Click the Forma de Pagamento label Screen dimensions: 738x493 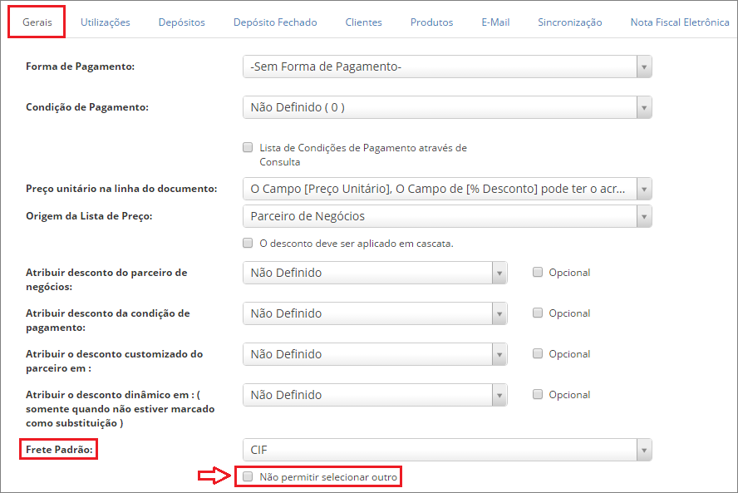80,67
